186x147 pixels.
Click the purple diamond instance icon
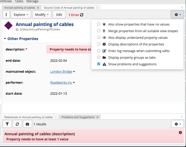pos(8,26)
